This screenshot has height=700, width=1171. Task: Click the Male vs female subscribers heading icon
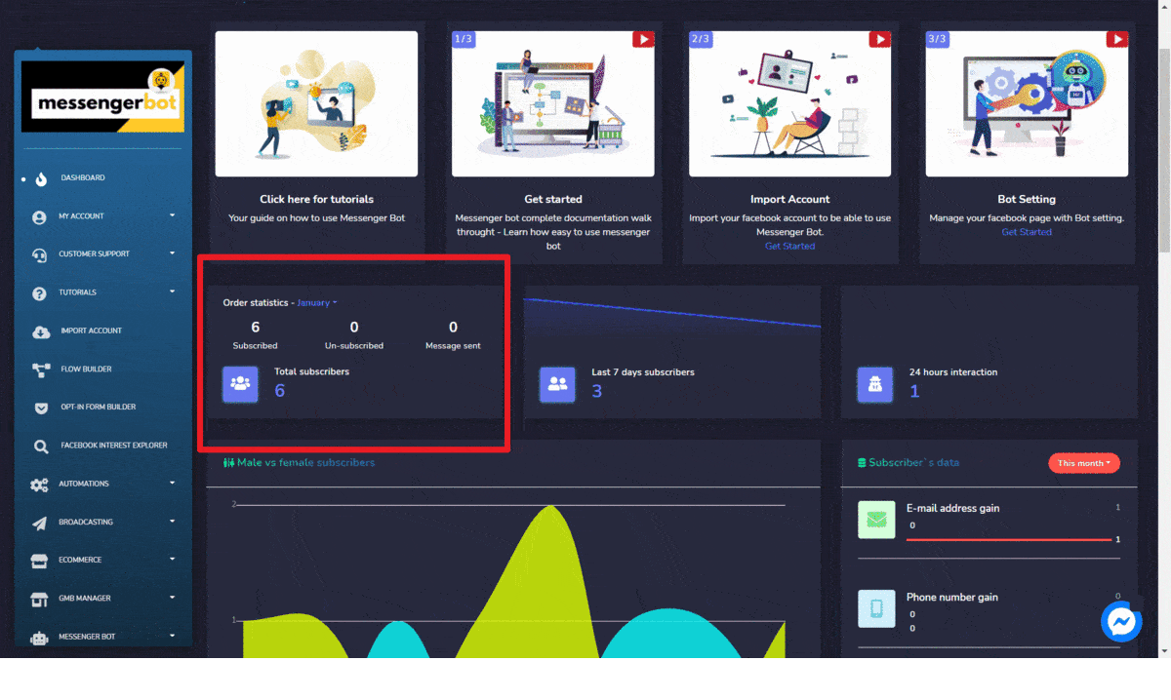click(228, 463)
